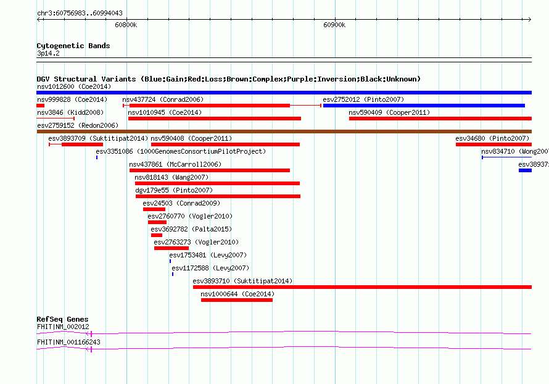Click the nsv437861 red loss bar

[x=209, y=170]
